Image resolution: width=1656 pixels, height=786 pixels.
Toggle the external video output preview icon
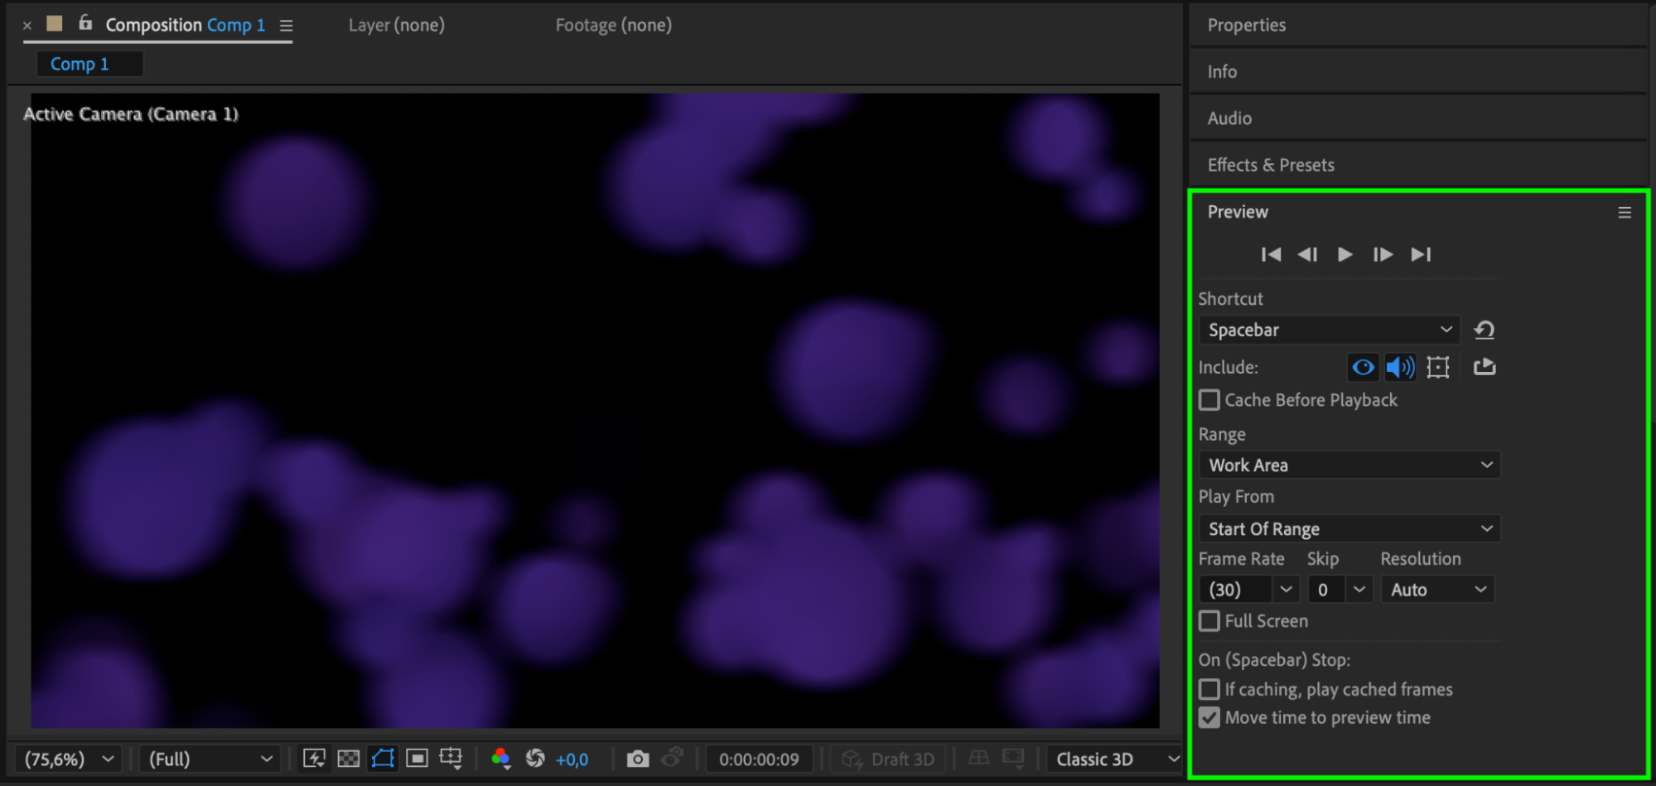click(1485, 366)
